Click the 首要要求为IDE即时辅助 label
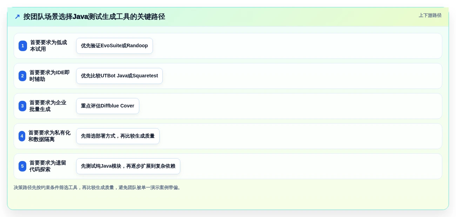 point(49,76)
